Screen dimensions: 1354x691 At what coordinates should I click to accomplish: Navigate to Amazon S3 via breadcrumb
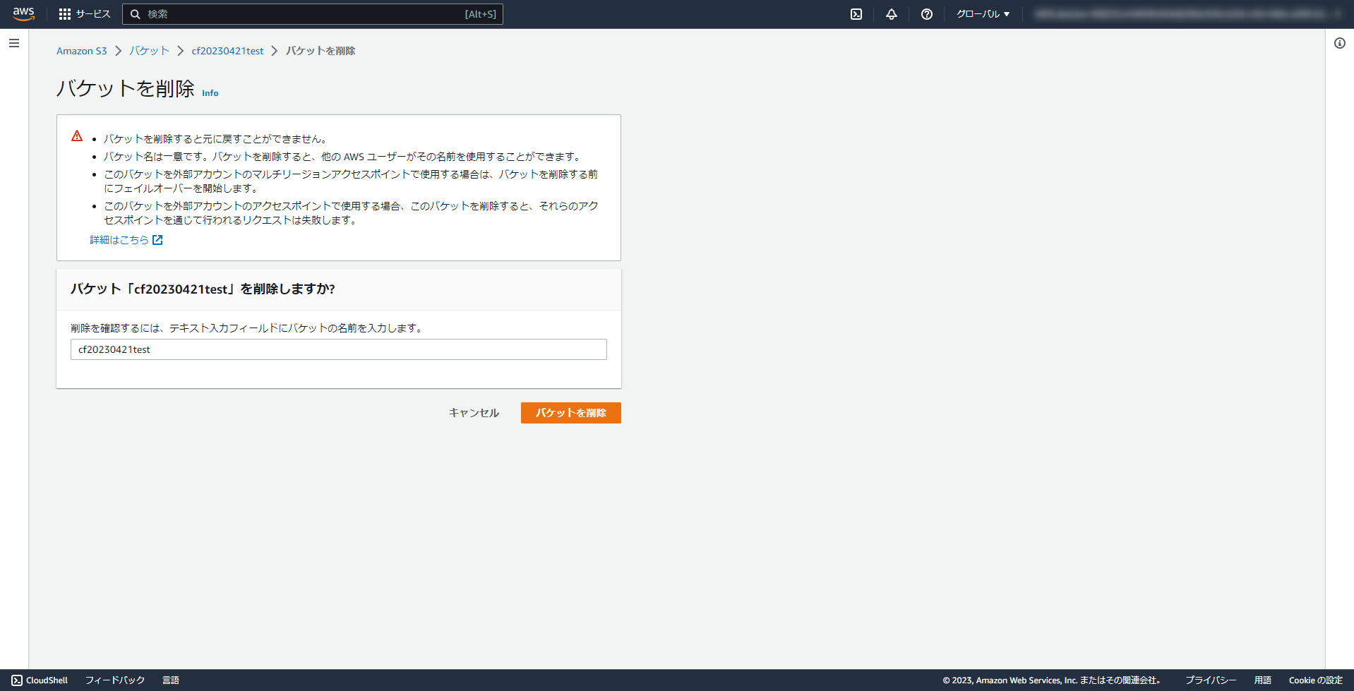tap(82, 50)
